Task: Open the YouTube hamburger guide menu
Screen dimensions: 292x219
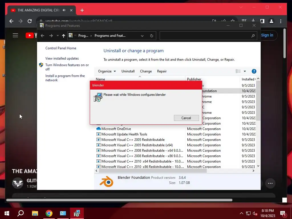Action: (15, 35)
